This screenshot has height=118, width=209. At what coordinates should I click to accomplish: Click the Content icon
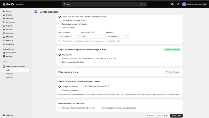point(4,33)
